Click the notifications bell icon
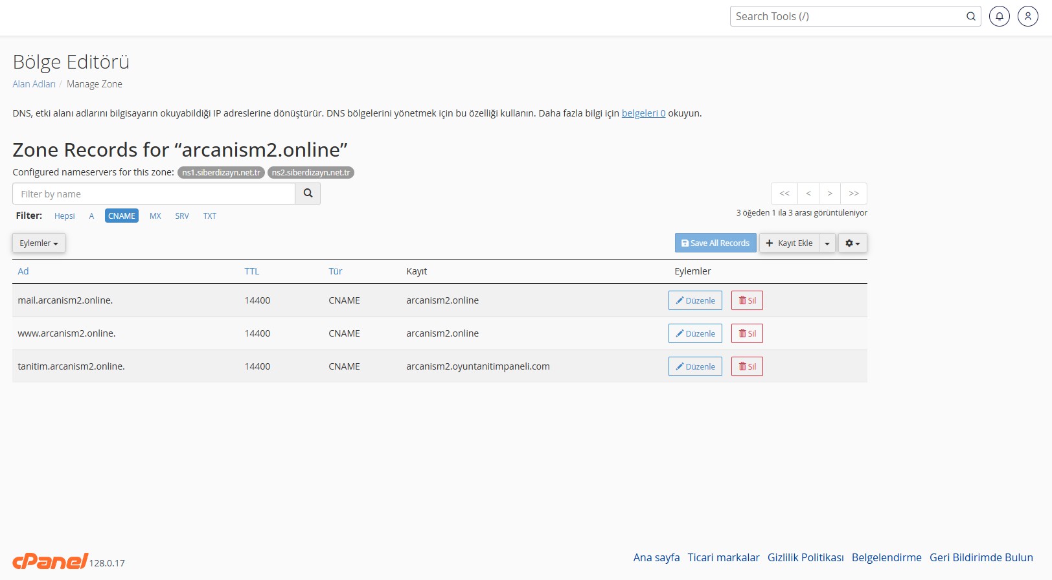The image size is (1052, 580). tap(1000, 16)
